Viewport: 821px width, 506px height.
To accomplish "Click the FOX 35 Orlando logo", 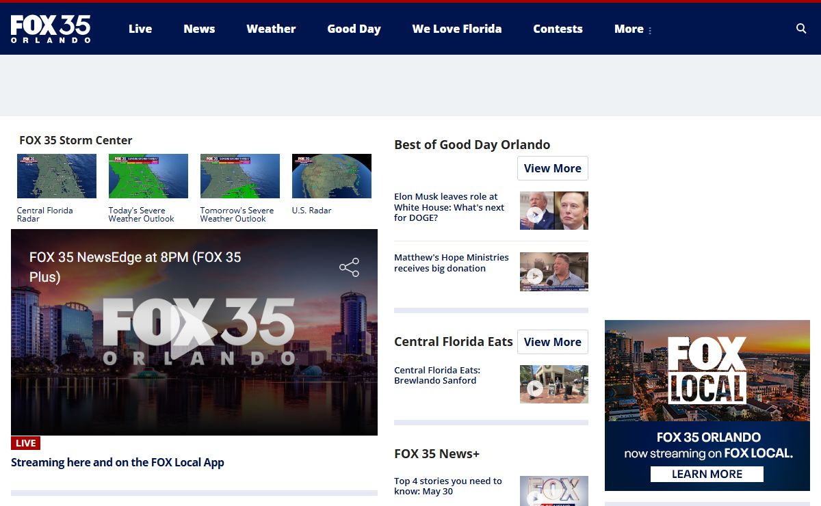I will 51,29.
